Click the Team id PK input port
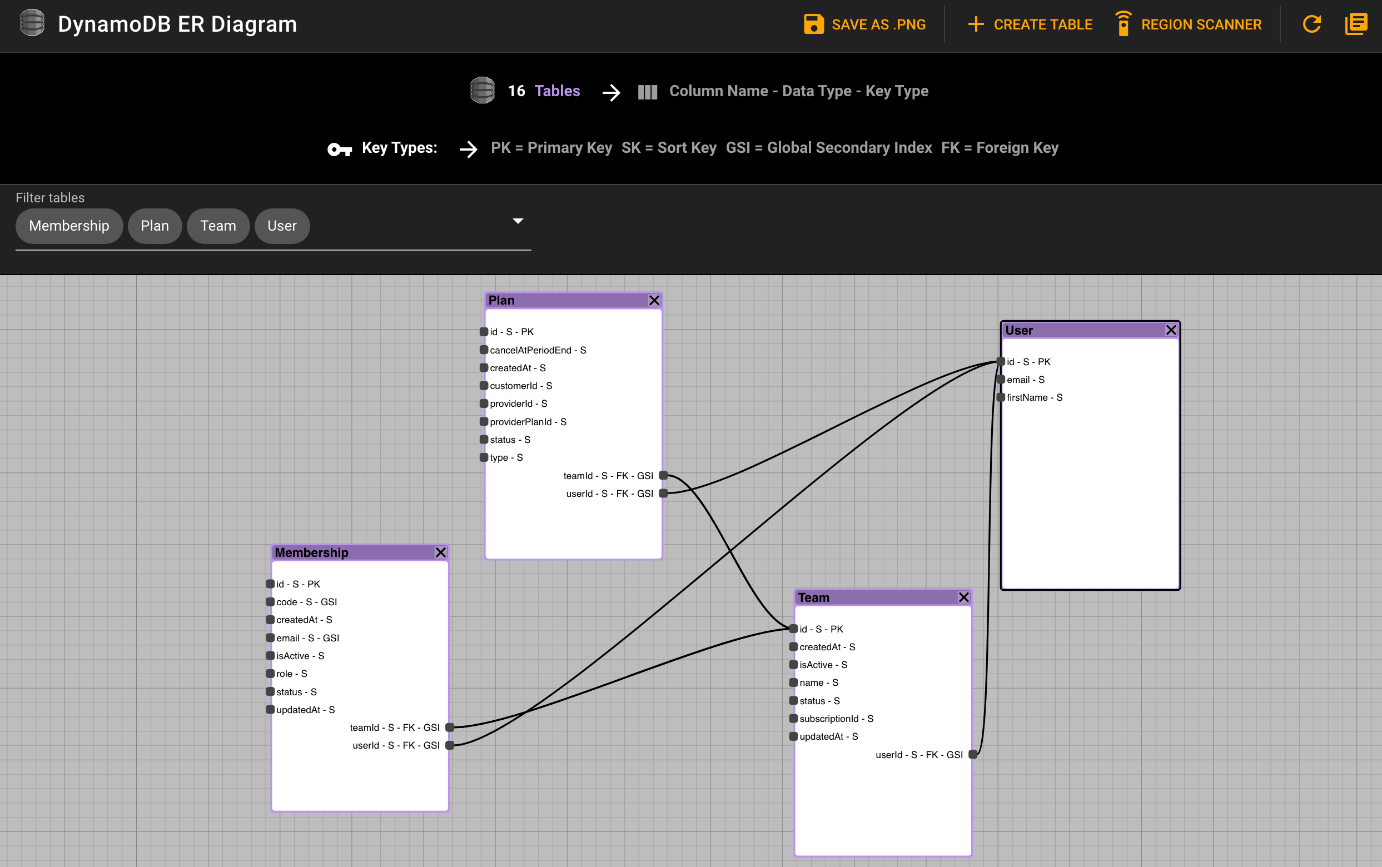The width and height of the screenshot is (1382, 867). (794, 629)
